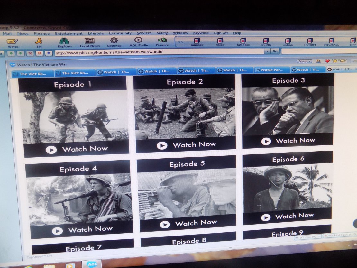Image resolution: width=357 pixels, height=268 pixels.
Task: Switch to the Pistole Par... tab
Action: (x=272, y=70)
